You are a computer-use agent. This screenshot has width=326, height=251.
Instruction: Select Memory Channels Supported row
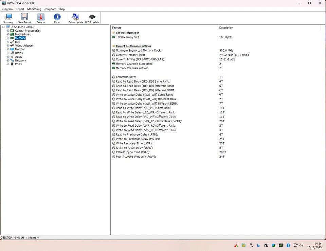[x=215, y=64]
